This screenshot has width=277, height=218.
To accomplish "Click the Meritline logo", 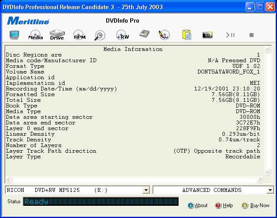I will (28, 21).
